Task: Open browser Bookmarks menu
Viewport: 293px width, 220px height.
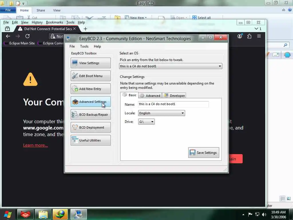Action: coord(54,22)
